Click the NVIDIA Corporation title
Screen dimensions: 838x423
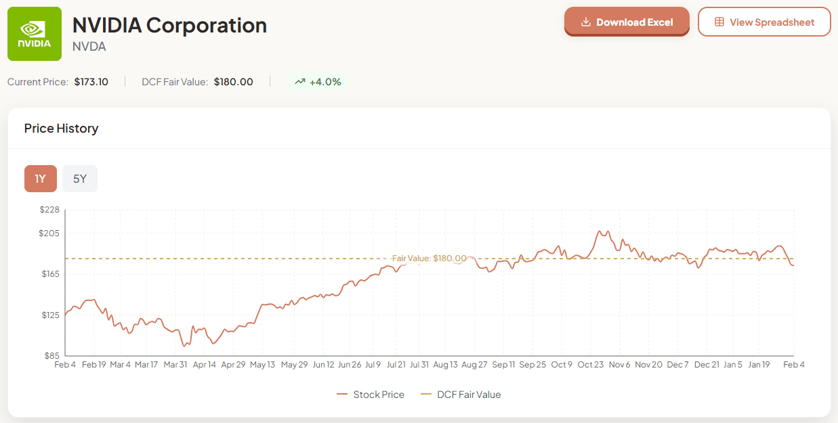(170, 25)
